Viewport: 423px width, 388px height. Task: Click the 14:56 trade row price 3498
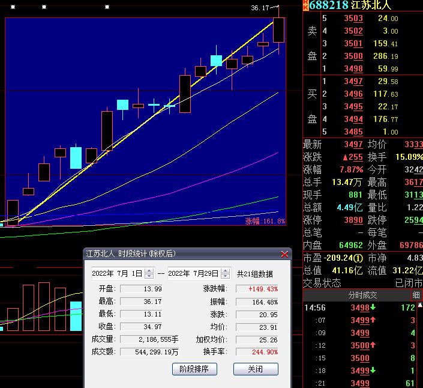click(x=359, y=308)
